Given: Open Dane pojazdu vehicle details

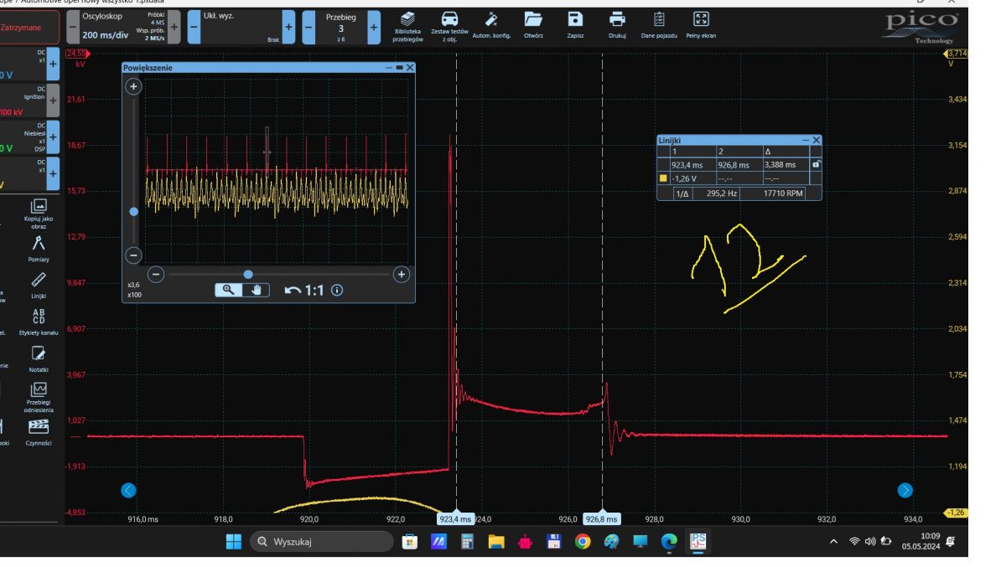Looking at the screenshot, I should pyautogui.click(x=659, y=26).
